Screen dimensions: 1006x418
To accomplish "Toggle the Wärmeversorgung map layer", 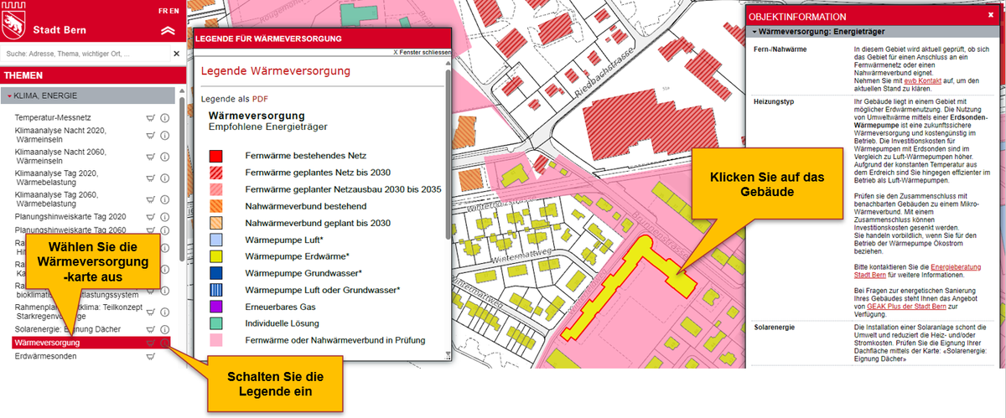I will tap(47, 343).
